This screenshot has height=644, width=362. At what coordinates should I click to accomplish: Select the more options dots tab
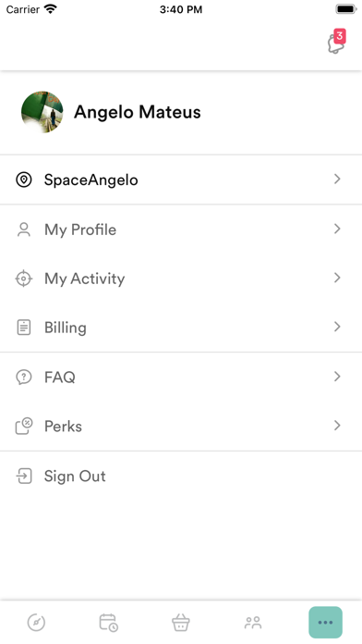pyautogui.click(x=325, y=622)
